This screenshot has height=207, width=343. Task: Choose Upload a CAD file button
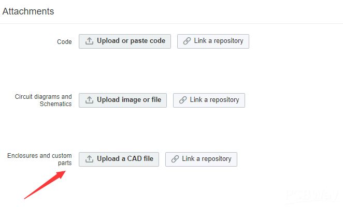[119, 159]
